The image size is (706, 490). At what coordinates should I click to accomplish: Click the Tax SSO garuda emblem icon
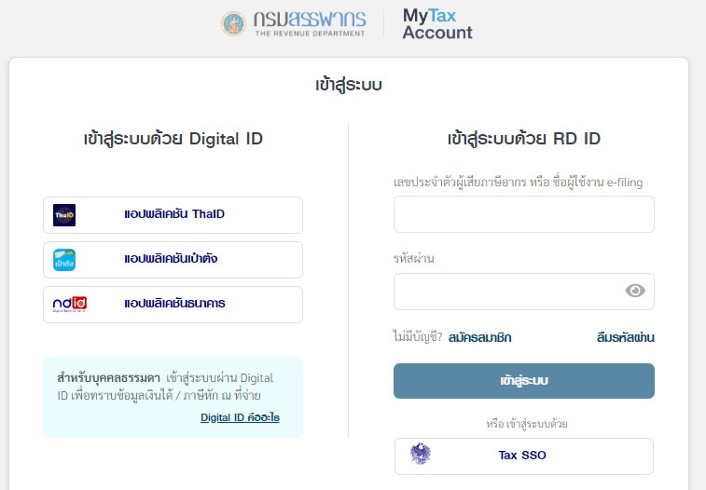click(421, 454)
